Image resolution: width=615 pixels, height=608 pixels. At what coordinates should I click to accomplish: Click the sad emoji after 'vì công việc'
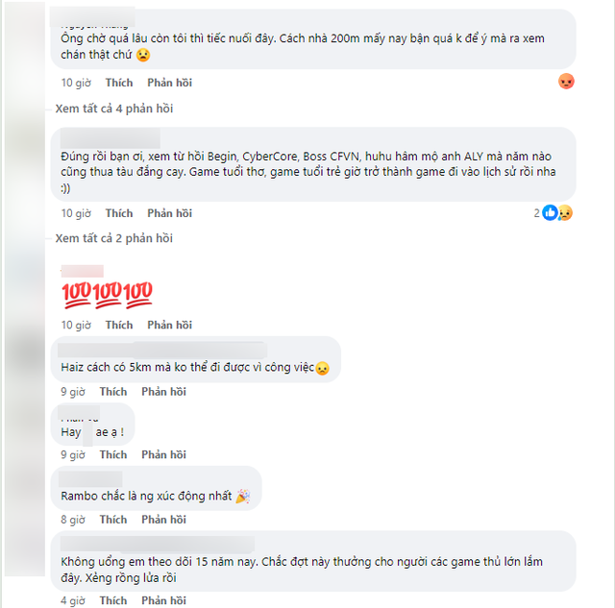[323, 368]
